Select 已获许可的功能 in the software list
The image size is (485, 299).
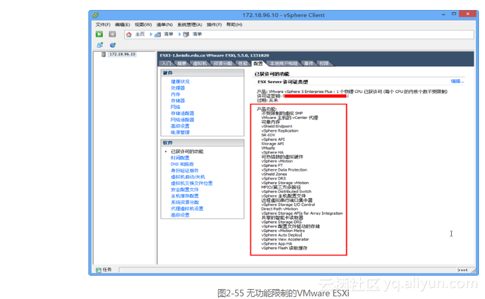tap(187, 151)
